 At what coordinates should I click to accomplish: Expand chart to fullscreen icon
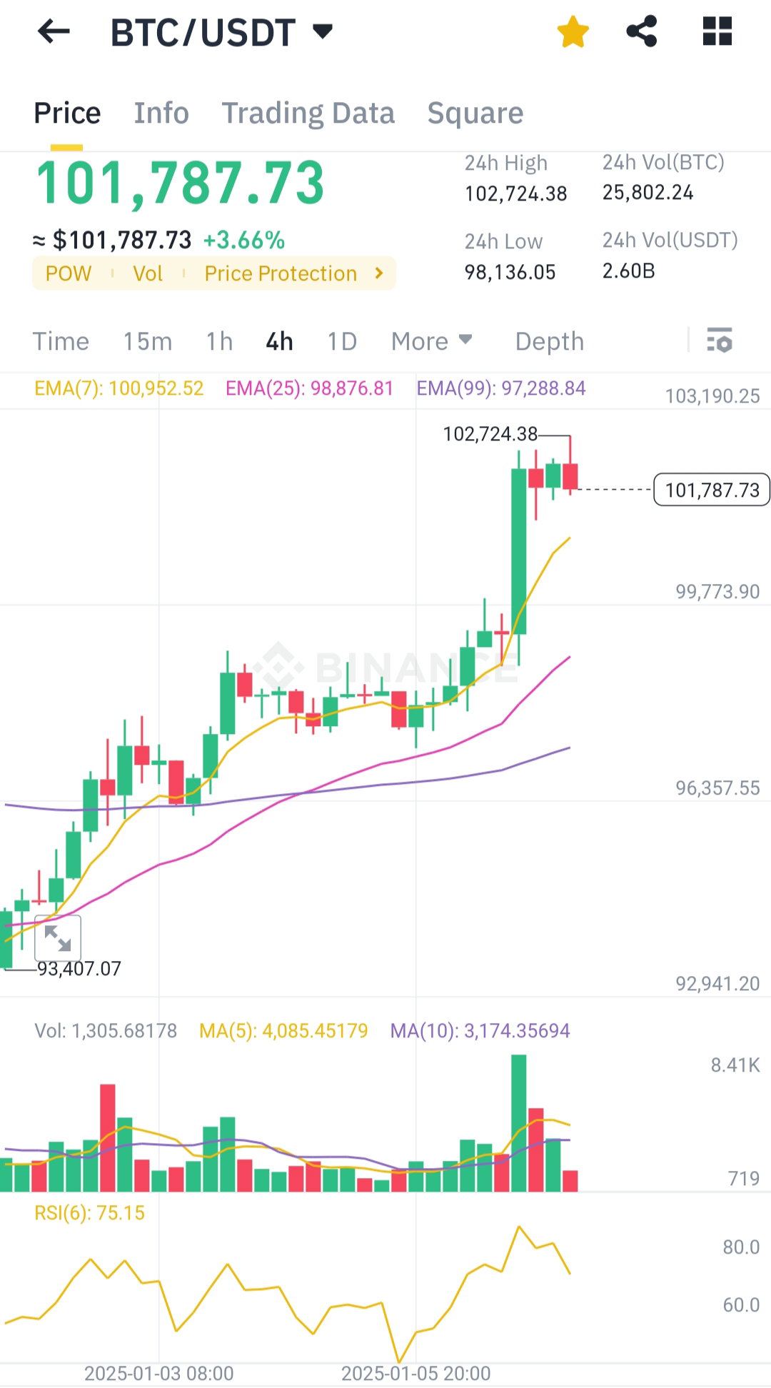click(58, 938)
